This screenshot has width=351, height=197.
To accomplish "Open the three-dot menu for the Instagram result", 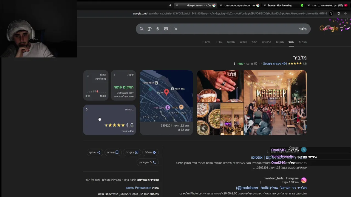I will point(261,182).
